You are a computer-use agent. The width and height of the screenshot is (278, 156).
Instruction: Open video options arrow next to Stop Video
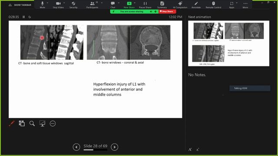pos(64,3)
